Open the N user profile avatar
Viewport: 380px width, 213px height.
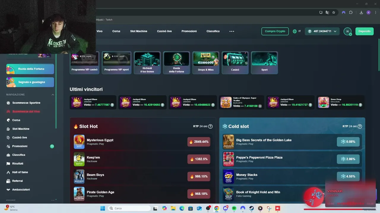(x=347, y=31)
